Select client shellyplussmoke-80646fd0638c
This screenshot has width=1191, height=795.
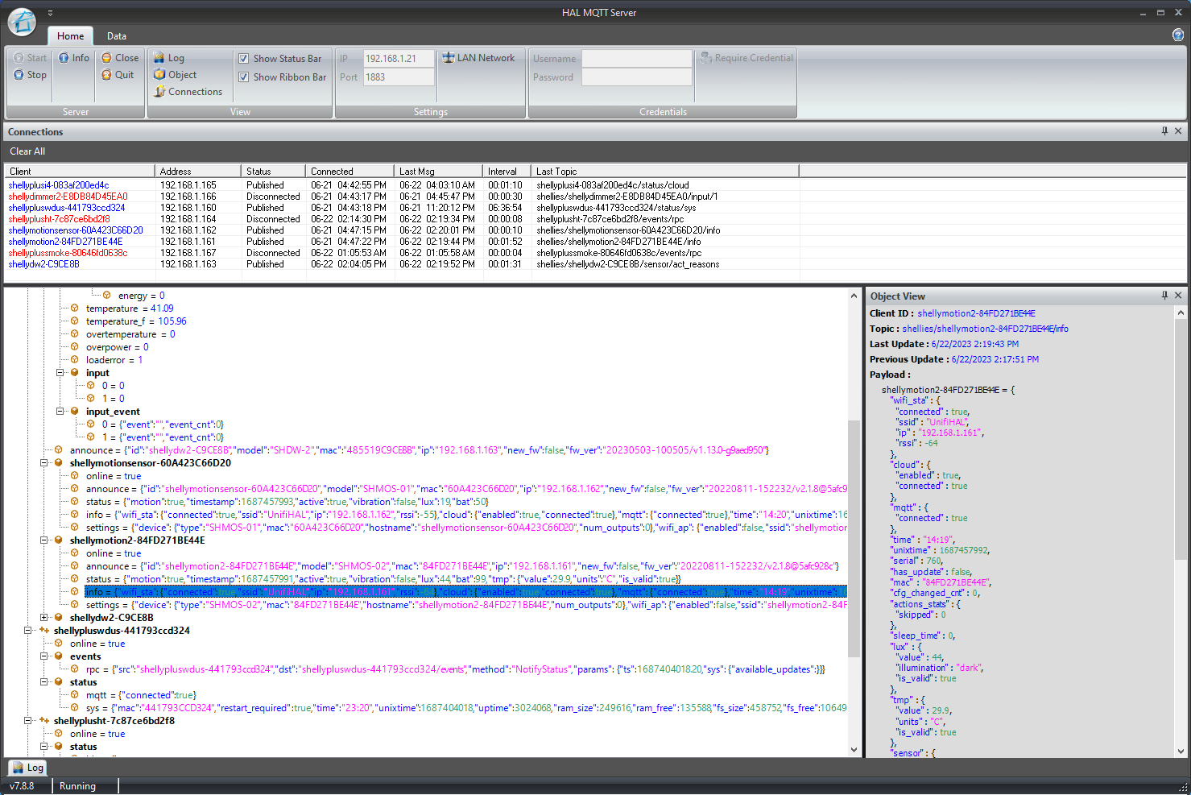[x=68, y=253]
